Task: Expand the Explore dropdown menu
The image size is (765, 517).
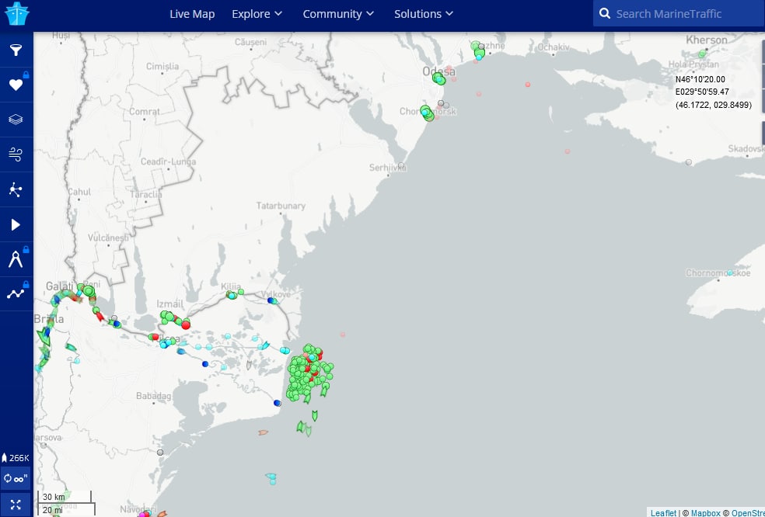Action: (257, 14)
